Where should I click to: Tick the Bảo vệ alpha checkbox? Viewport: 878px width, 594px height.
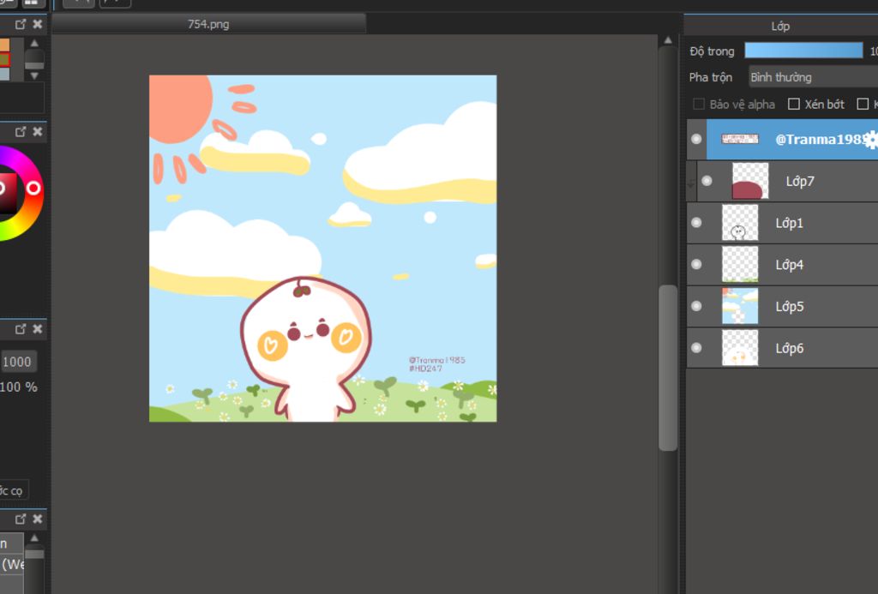[x=698, y=104]
